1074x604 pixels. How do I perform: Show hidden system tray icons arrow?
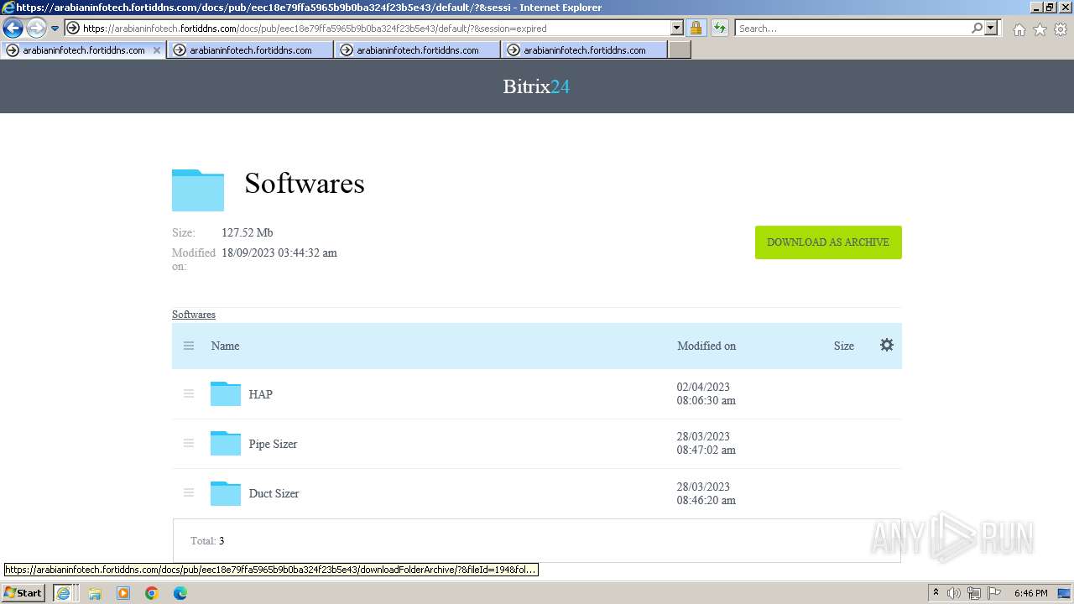[x=936, y=592]
